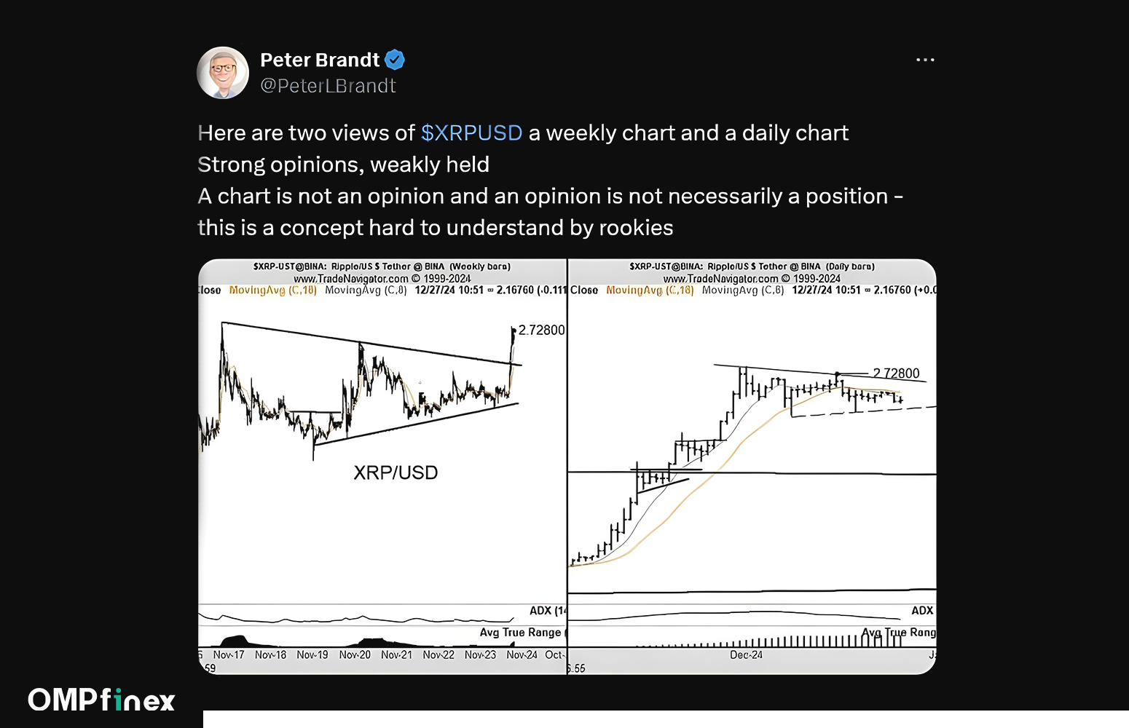Click the Avg True Range label in the weekly chart
This screenshot has height=728, width=1129.
point(520,633)
